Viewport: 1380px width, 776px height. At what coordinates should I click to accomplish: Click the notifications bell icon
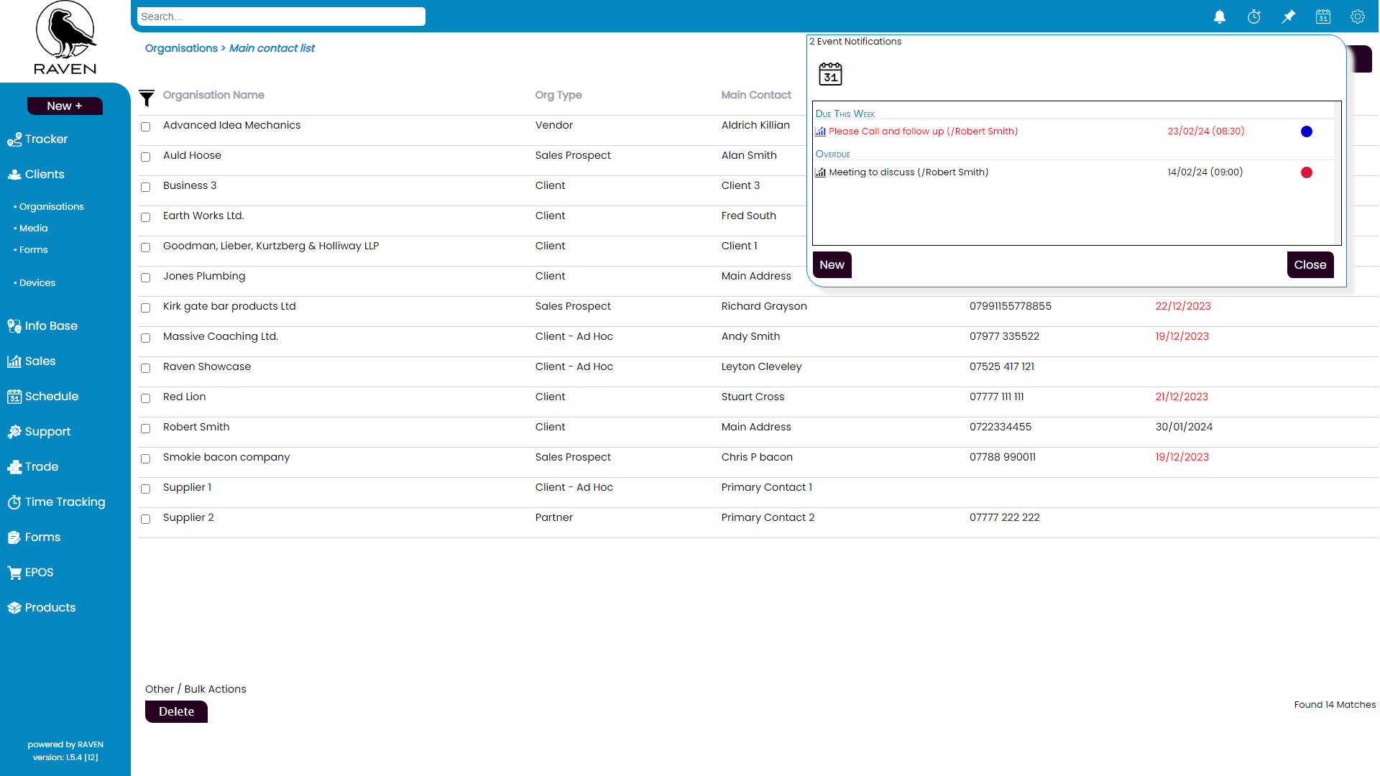1220,17
